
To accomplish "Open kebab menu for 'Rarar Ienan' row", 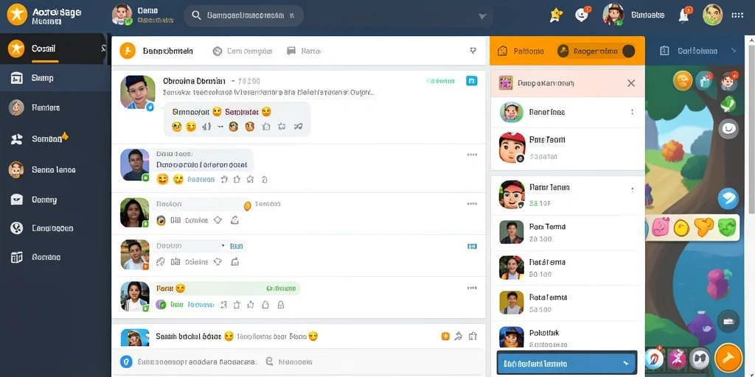I will coord(632,190).
